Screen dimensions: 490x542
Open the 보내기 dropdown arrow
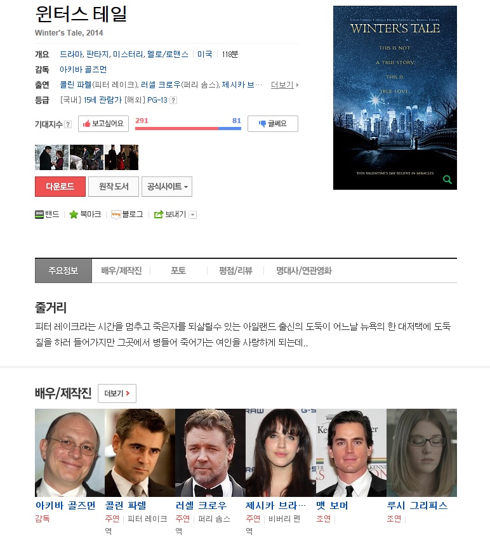[x=193, y=215]
